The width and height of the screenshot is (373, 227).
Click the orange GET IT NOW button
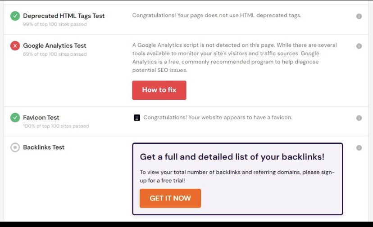pyautogui.click(x=170, y=198)
